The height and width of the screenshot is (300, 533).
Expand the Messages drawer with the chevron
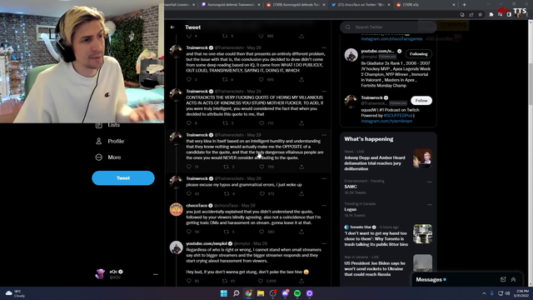tap(513, 279)
